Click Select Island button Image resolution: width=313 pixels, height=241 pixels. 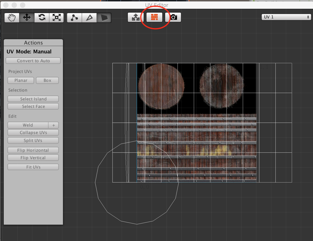[x=33, y=99]
